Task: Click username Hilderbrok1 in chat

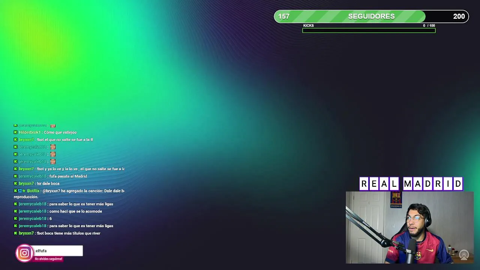Action: point(30,132)
